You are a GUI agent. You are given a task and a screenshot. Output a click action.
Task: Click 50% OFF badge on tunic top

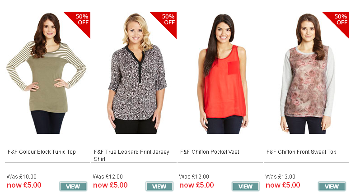pyautogui.click(x=81, y=21)
